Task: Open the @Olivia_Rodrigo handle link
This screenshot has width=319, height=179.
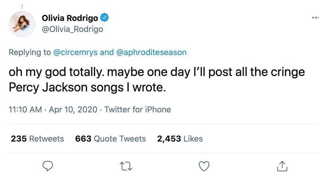Action: [x=72, y=30]
